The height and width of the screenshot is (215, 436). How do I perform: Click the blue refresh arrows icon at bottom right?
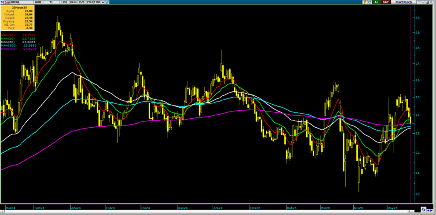pyautogui.click(x=424, y=209)
